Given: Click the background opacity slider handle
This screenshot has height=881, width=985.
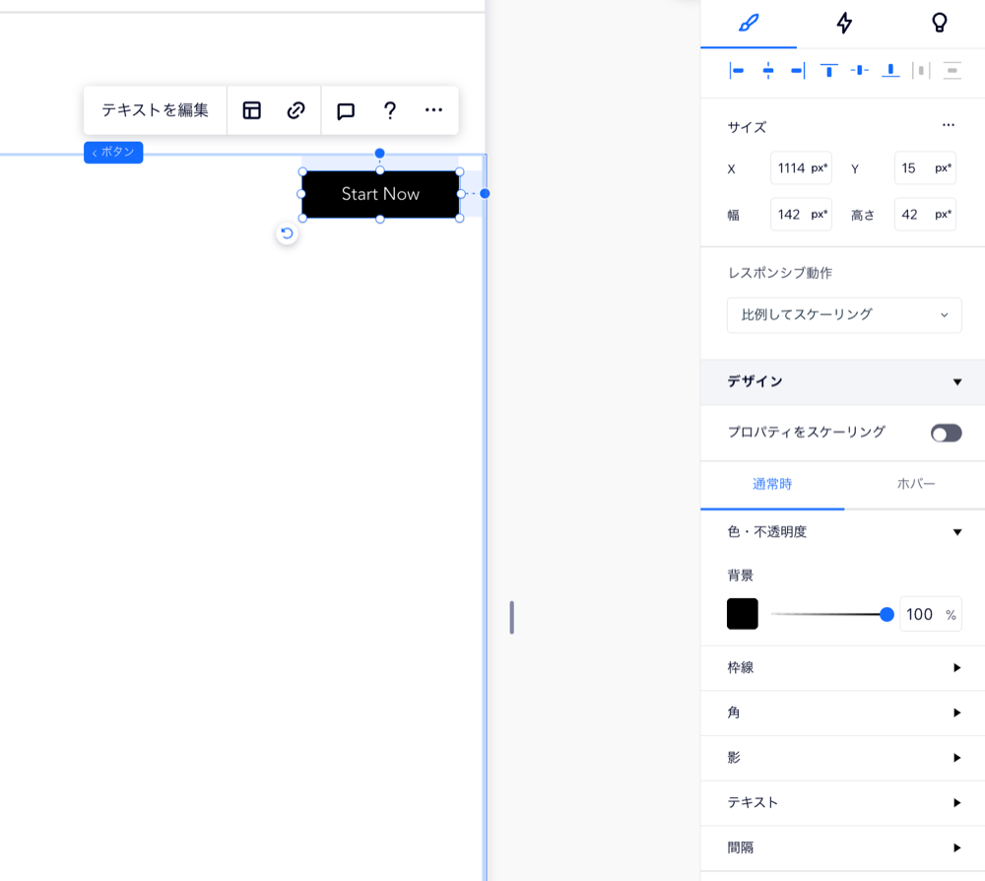Looking at the screenshot, I should (x=886, y=615).
